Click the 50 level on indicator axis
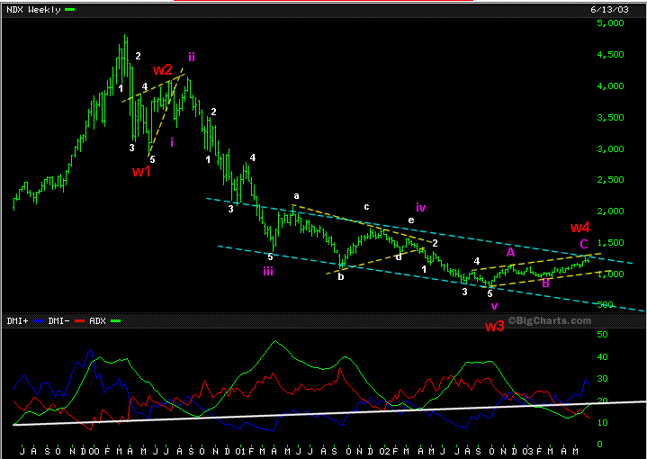The image size is (647, 459). 602,334
